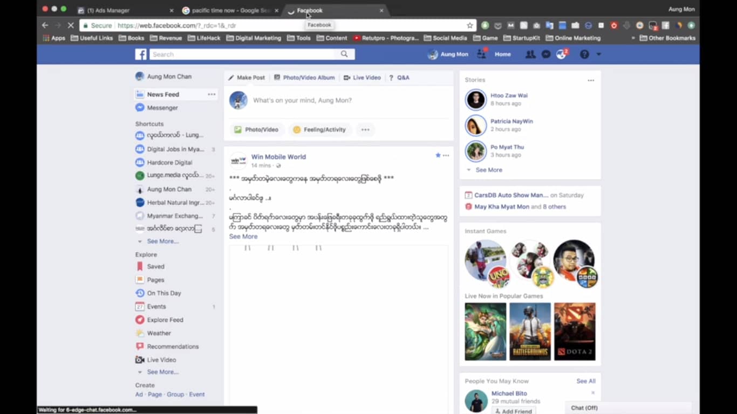
Task: Click Create Group link
Action: click(175, 395)
